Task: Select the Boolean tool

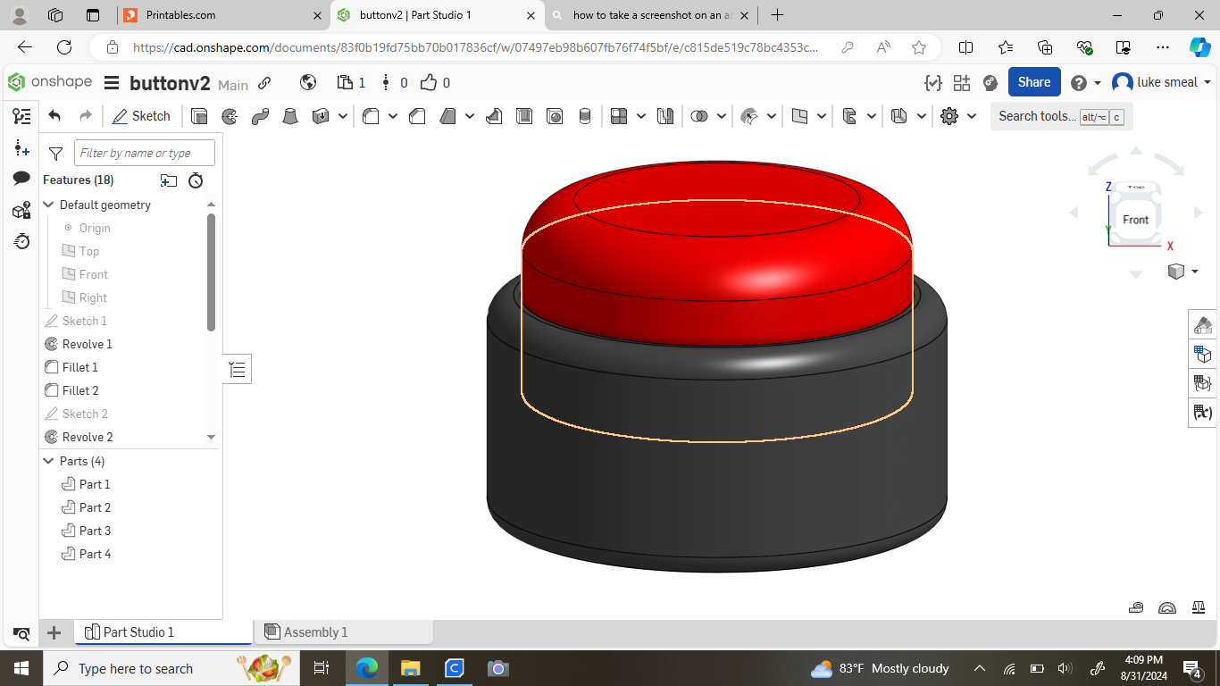Action: point(699,116)
